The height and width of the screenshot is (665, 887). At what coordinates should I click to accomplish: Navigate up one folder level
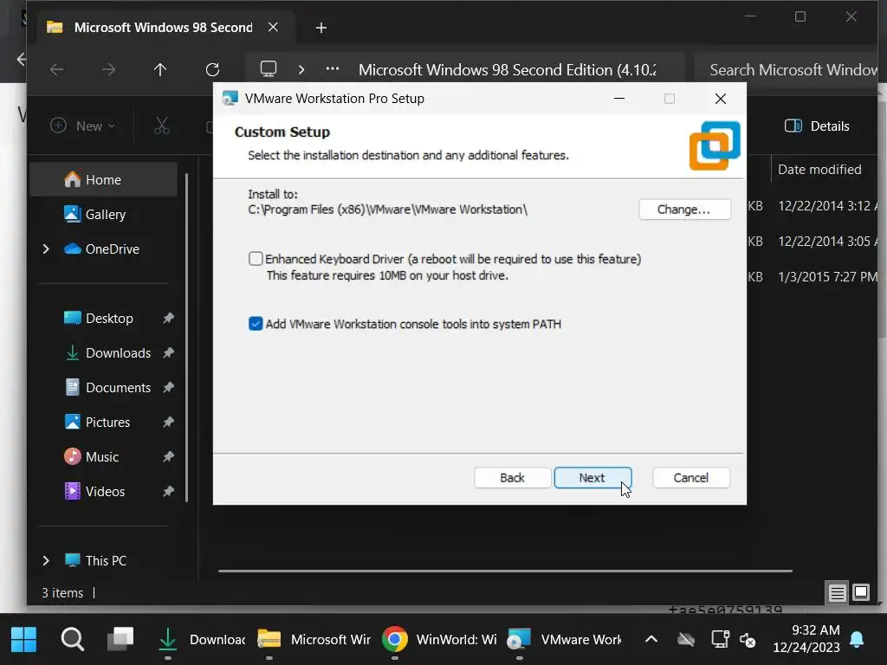[160, 69]
